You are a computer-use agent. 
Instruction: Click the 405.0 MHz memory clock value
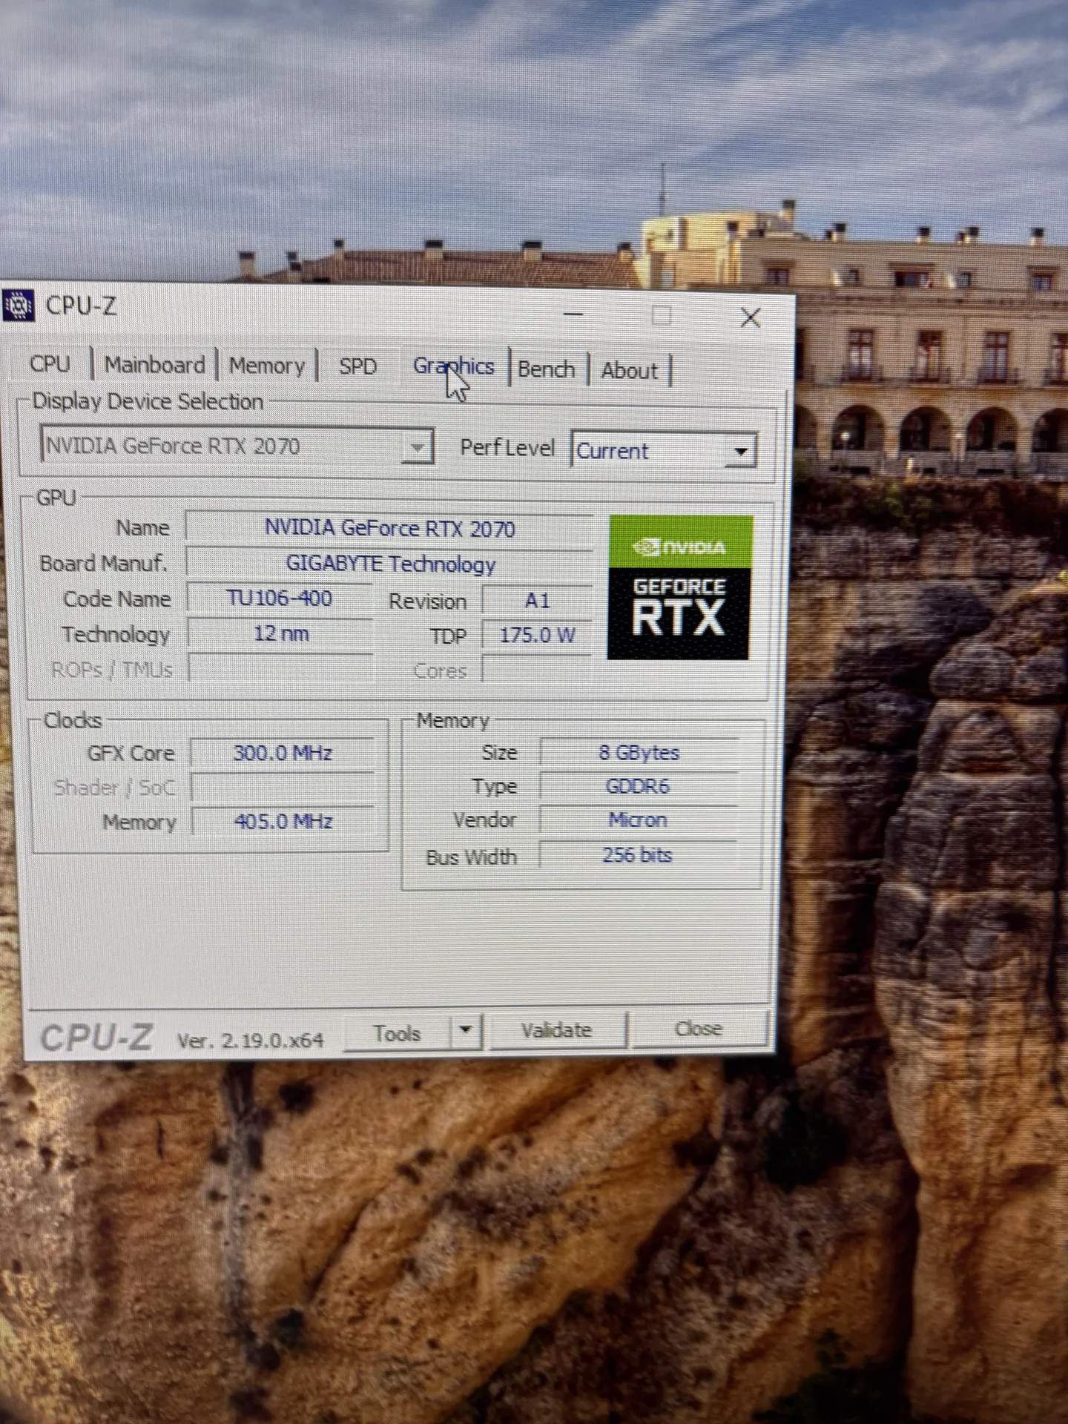pyautogui.click(x=283, y=821)
